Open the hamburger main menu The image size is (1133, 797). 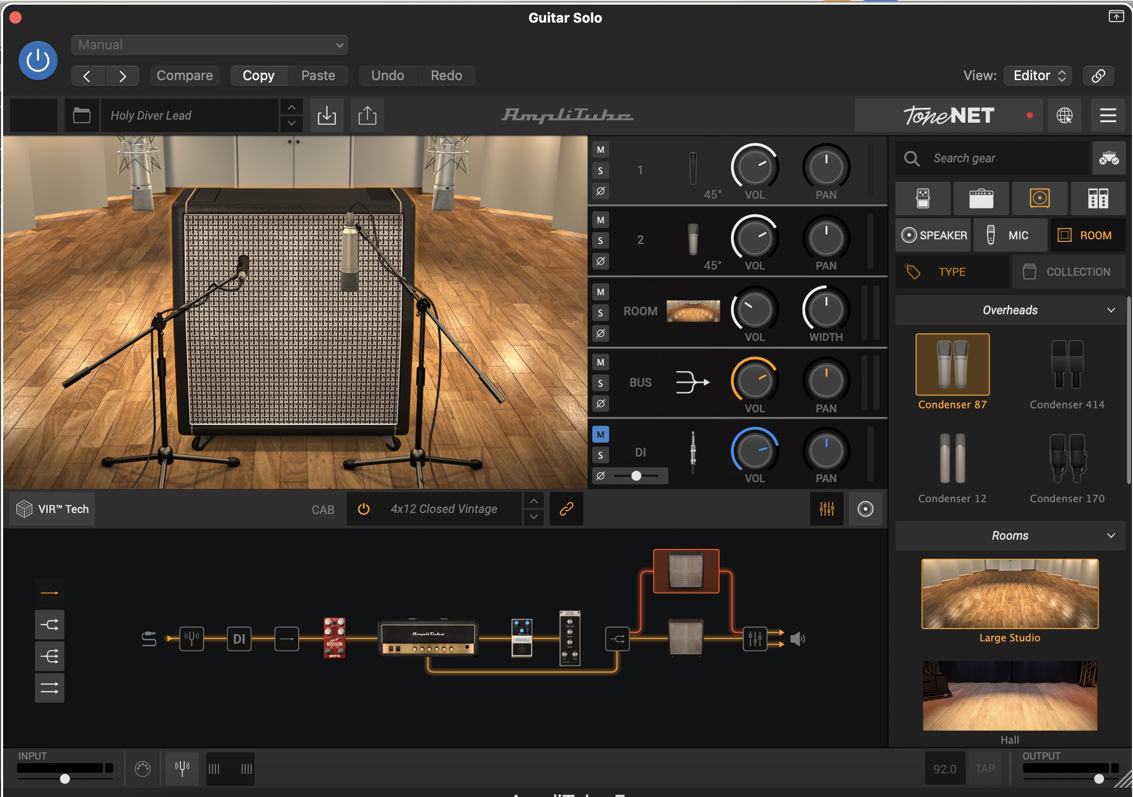click(x=1108, y=116)
